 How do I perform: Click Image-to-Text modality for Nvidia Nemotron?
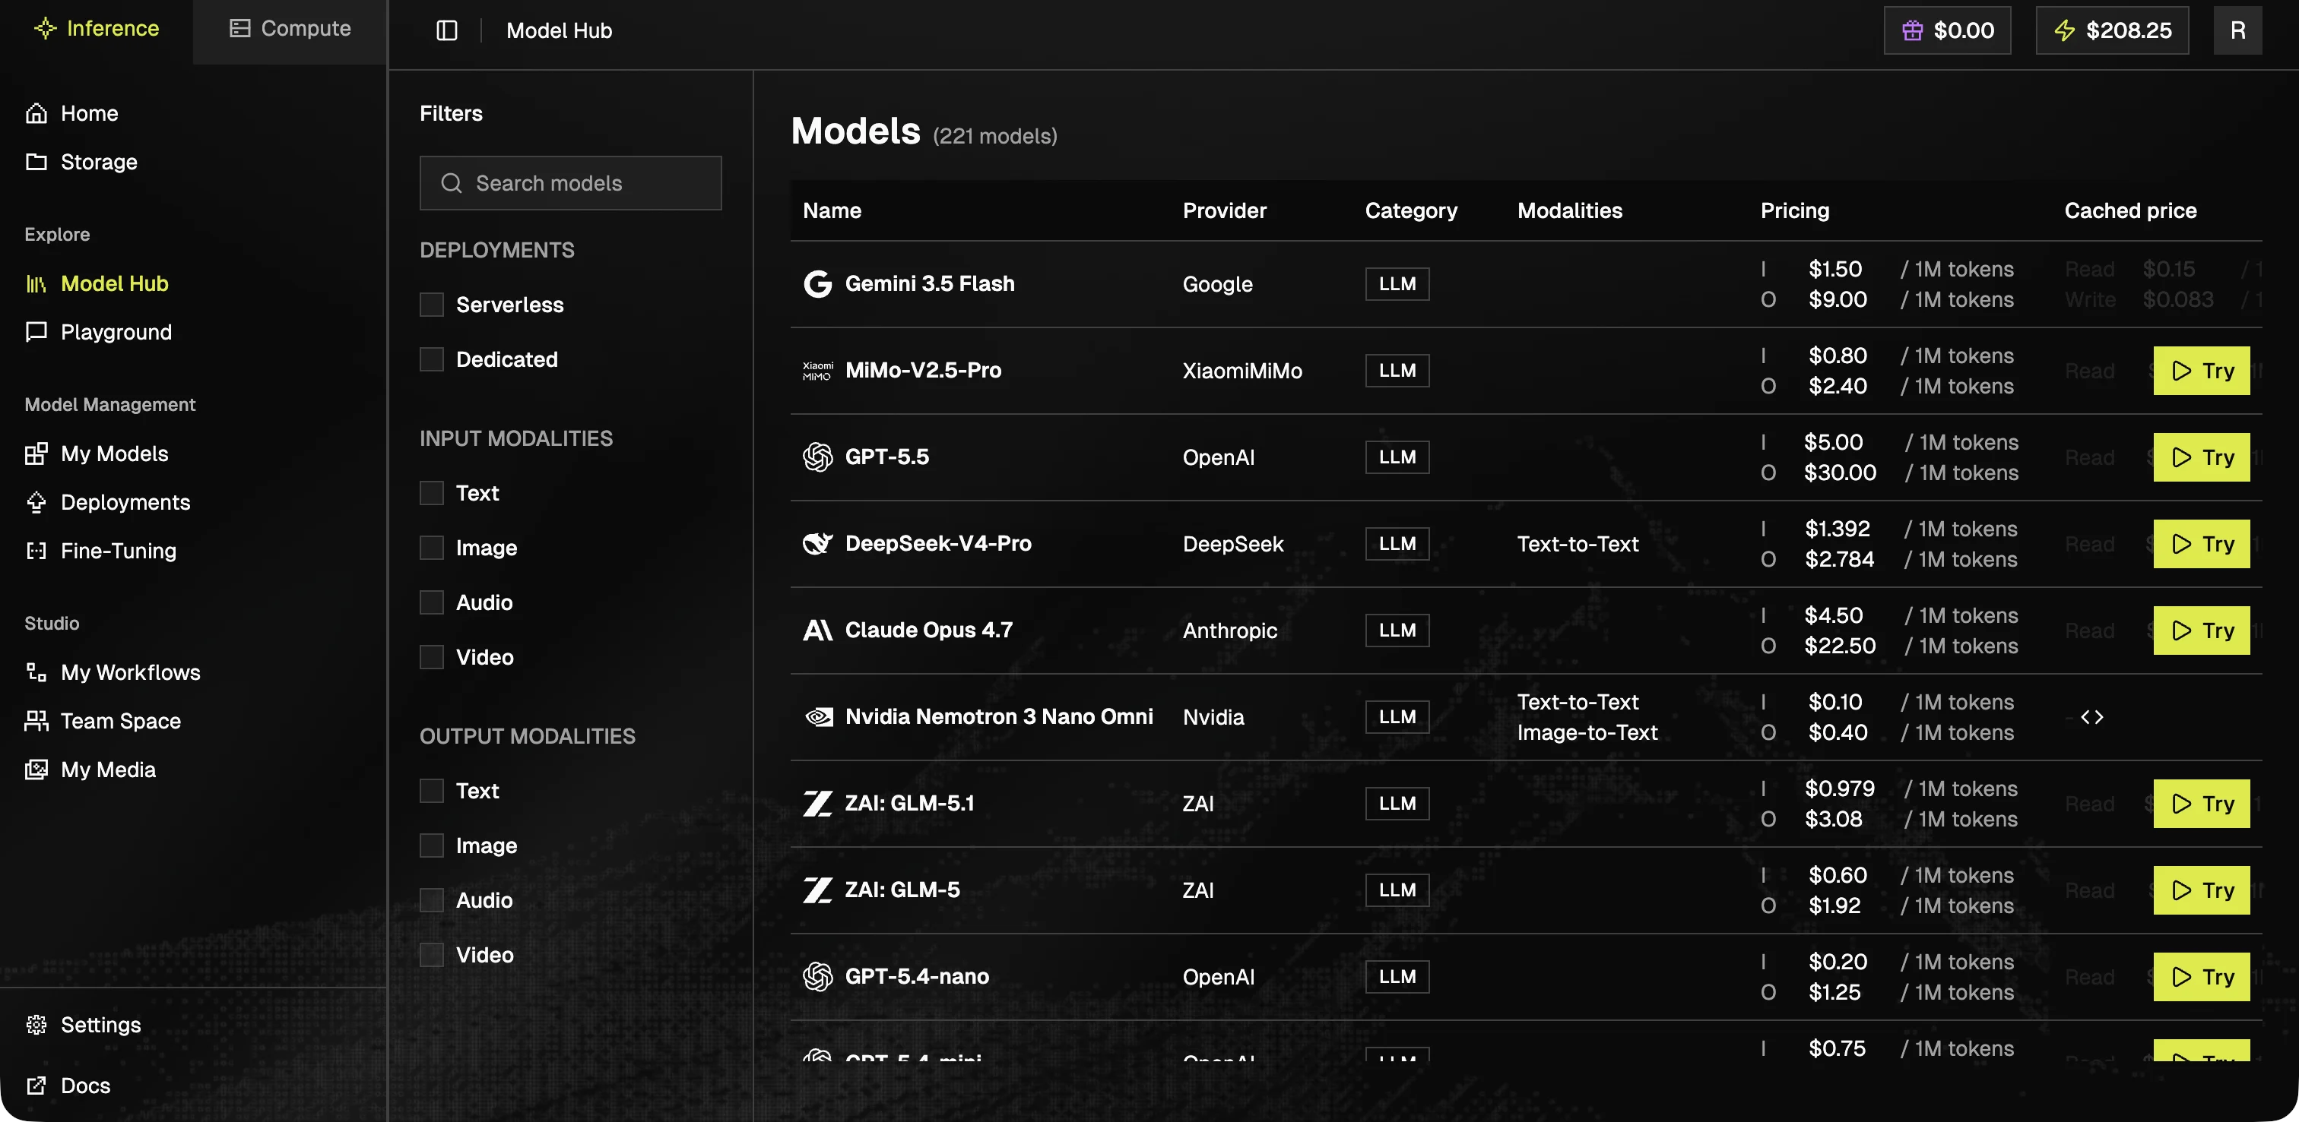point(1587,732)
